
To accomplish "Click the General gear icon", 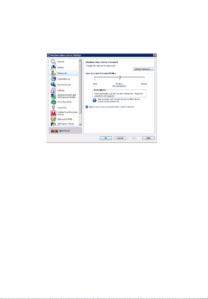I will click(x=53, y=62).
